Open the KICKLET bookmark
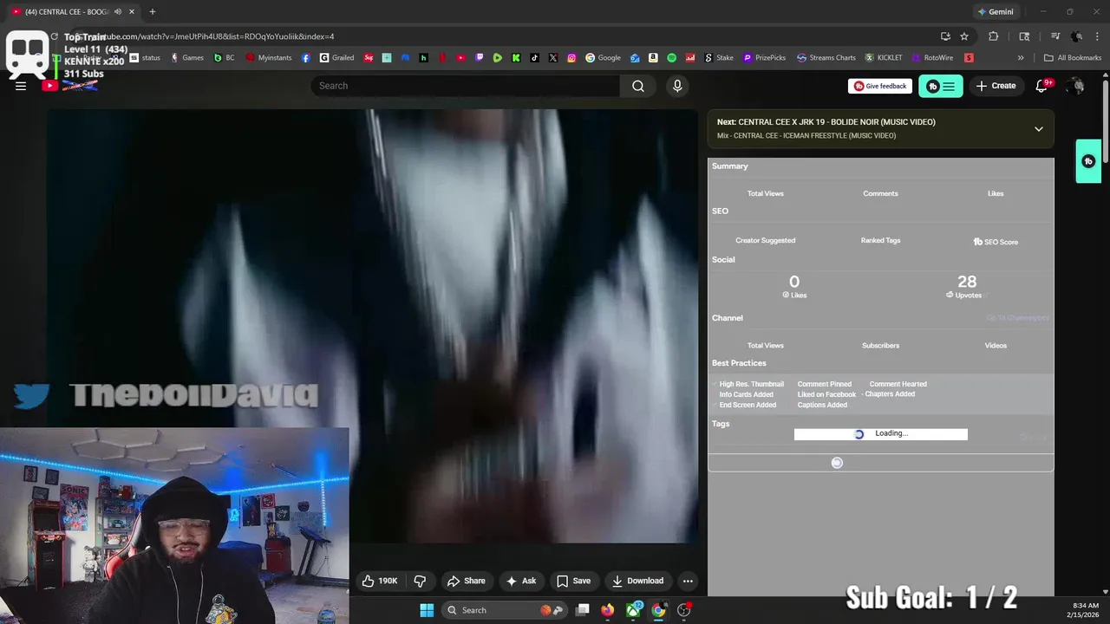Viewport: 1110px width, 624px height. (883, 58)
